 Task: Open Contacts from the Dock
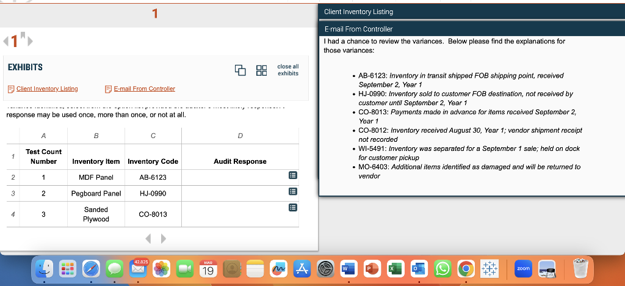(231, 269)
